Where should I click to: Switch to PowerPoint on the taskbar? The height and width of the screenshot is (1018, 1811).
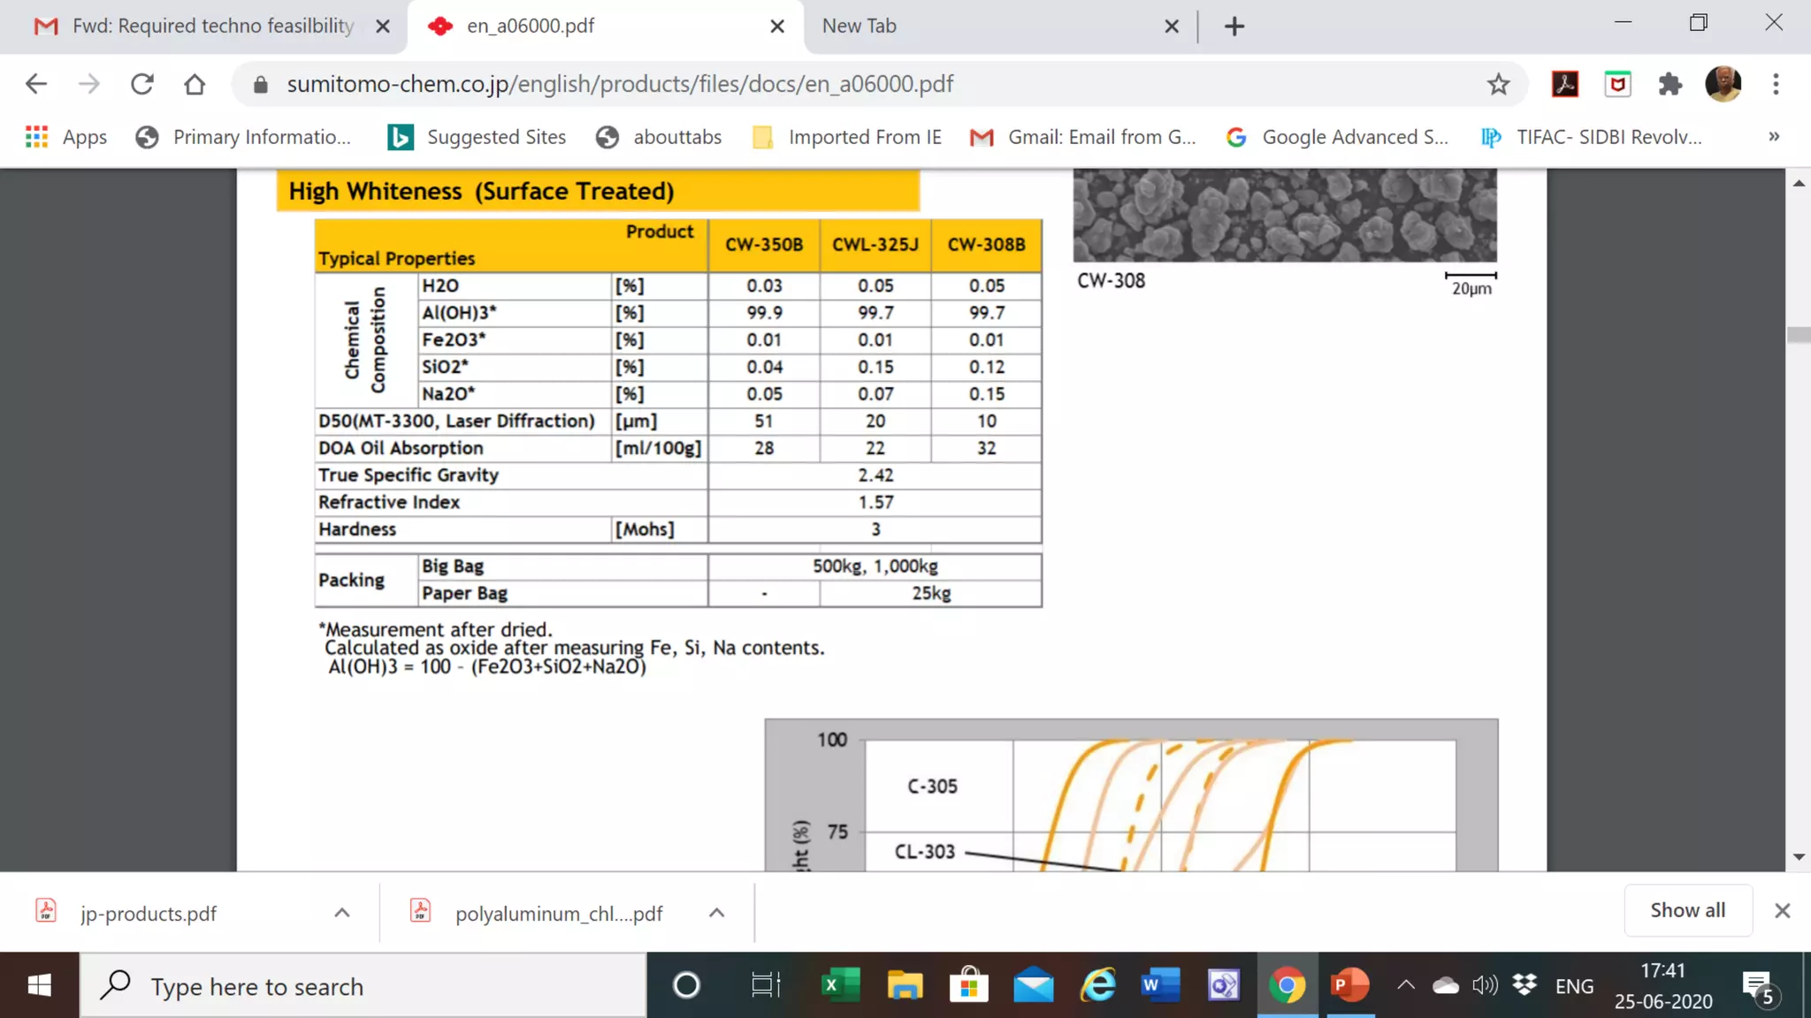(1350, 984)
